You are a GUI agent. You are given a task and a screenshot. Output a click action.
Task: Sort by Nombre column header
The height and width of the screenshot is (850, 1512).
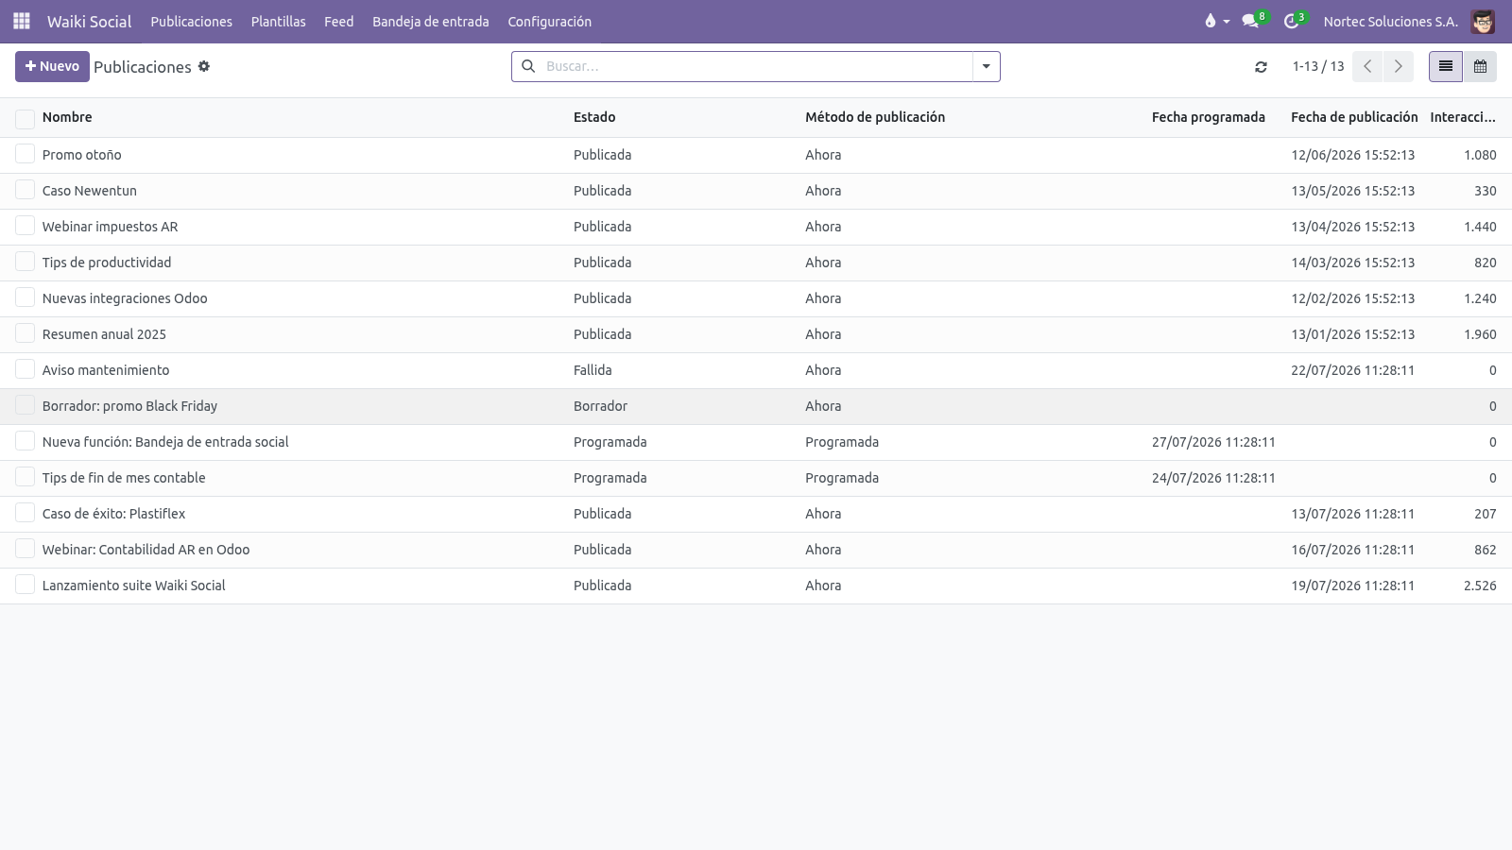[67, 117]
